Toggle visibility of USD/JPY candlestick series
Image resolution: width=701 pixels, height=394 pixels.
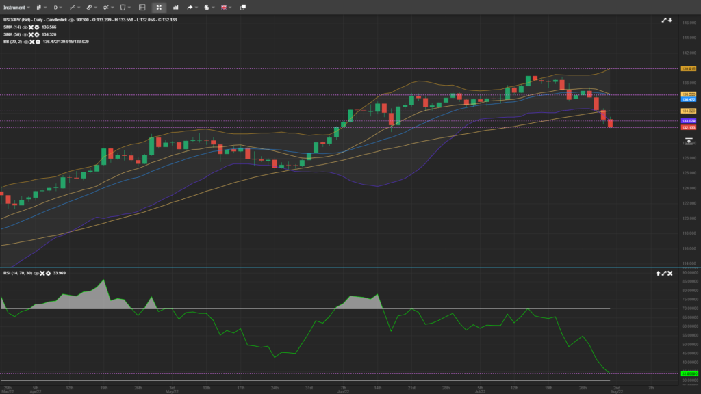click(x=71, y=20)
